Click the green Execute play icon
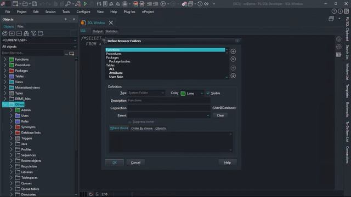This screenshot has height=197, width=351. [85, 4]
